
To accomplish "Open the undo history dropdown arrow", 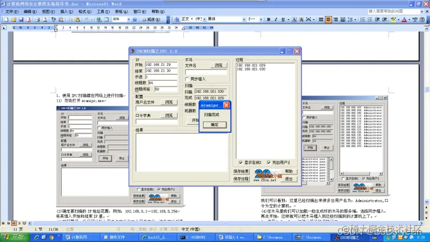I will pyautogui.click(x=91, y=20).
